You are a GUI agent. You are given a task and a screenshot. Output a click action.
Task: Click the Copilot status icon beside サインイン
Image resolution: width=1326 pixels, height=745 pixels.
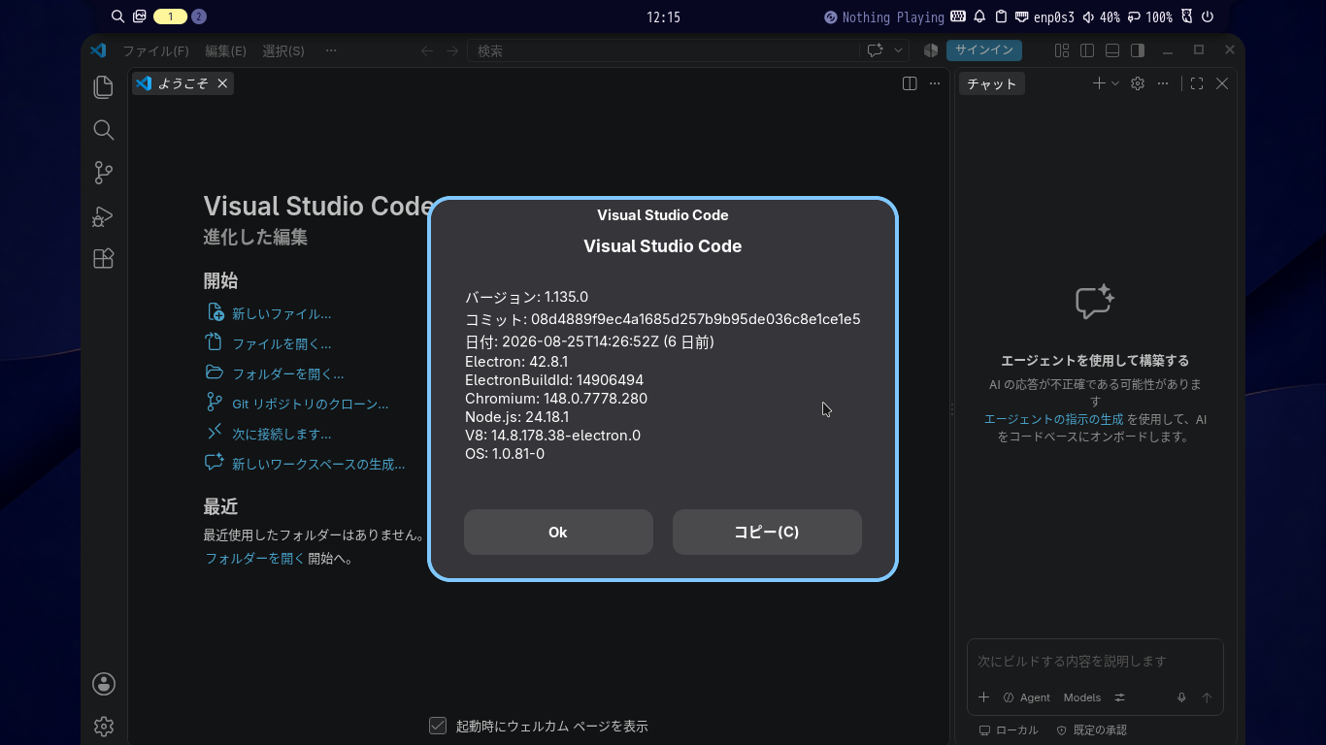[x=931, y=50]
